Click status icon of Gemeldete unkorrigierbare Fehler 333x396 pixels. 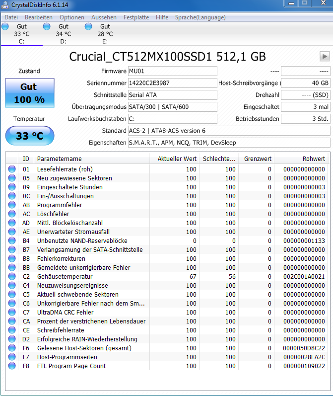(12, 267)
